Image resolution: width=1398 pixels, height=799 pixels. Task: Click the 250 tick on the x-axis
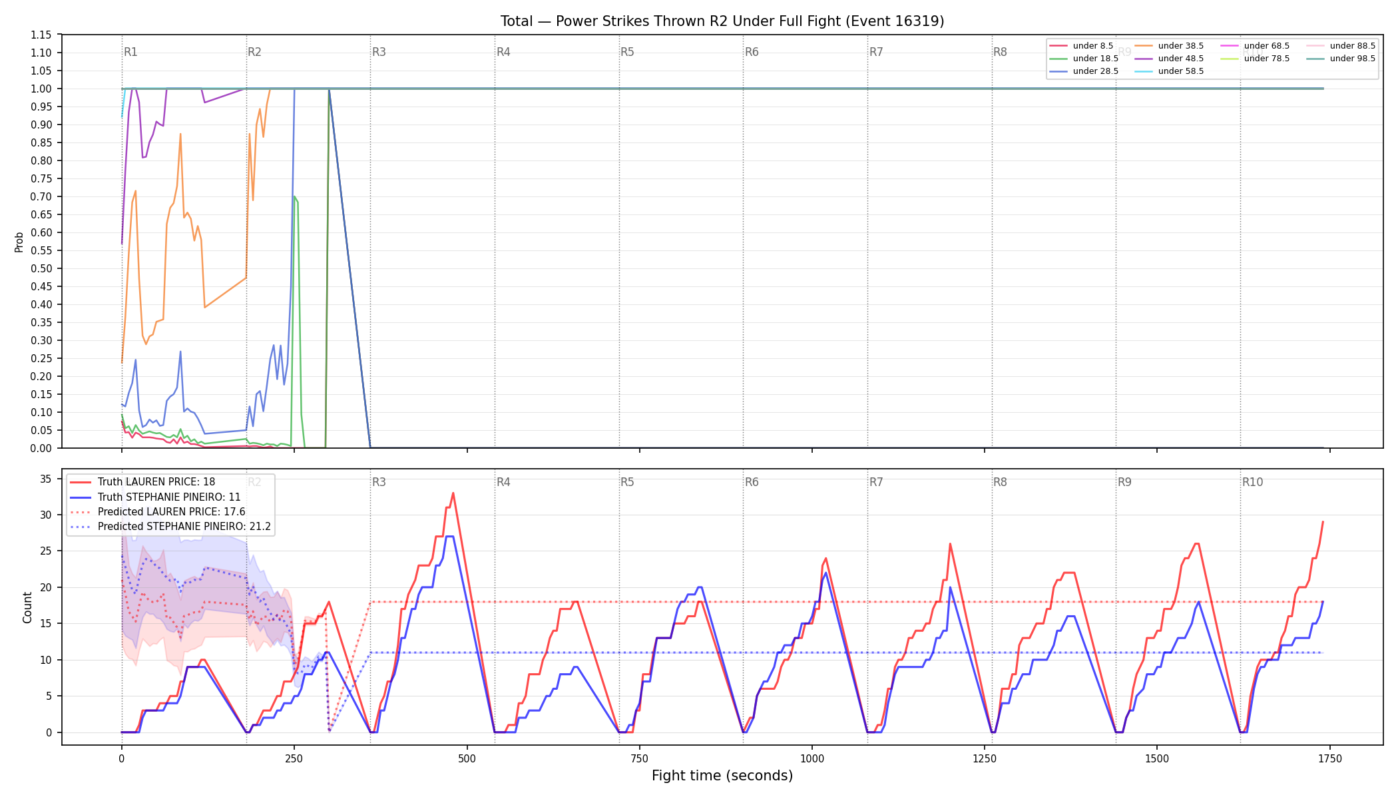tap(294, 758)
